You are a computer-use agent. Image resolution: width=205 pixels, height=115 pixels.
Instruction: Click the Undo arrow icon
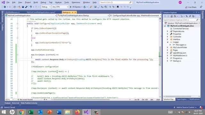click(31, 7)
